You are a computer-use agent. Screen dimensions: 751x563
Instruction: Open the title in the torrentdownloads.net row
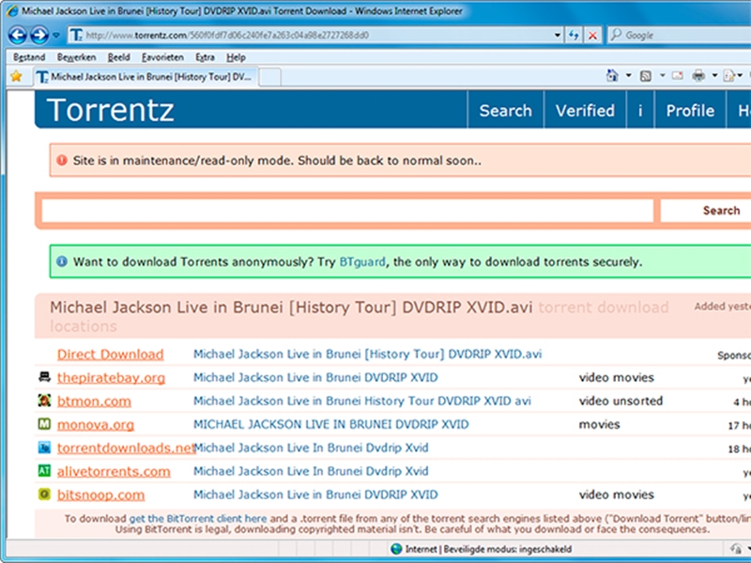[x=311, y=449]
